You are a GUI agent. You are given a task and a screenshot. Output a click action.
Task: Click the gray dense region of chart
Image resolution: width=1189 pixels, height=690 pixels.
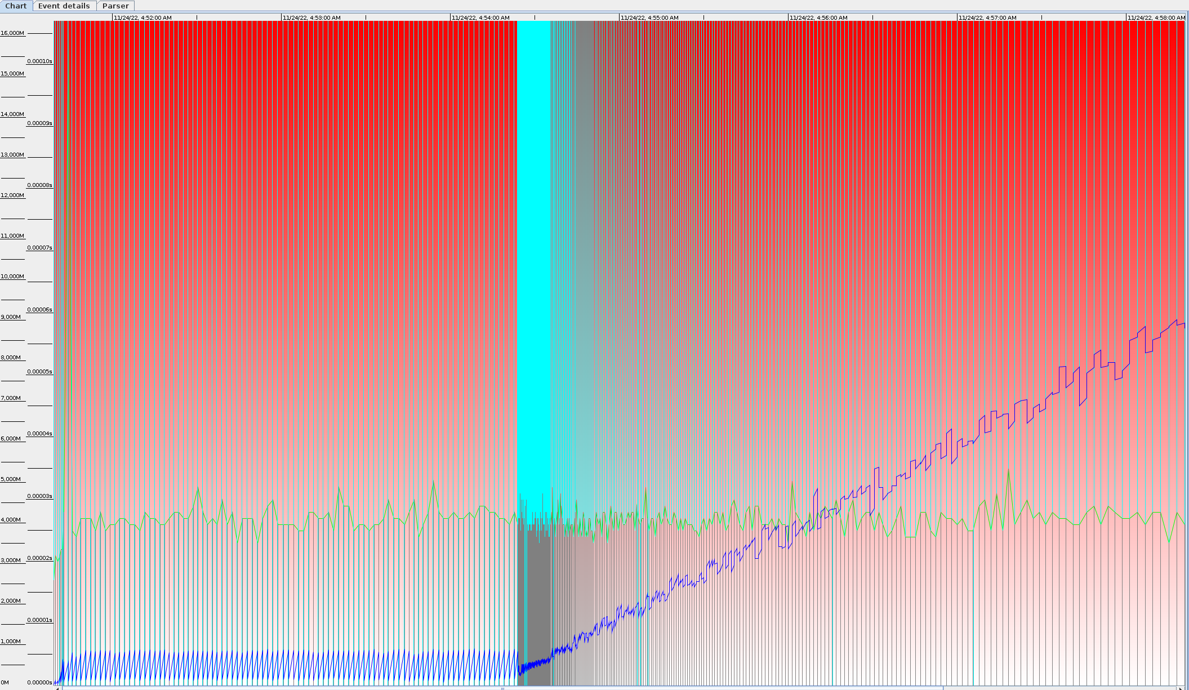(x=534, y=608)
